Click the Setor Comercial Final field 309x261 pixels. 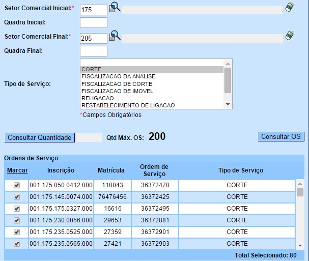[x=94, y=38]
